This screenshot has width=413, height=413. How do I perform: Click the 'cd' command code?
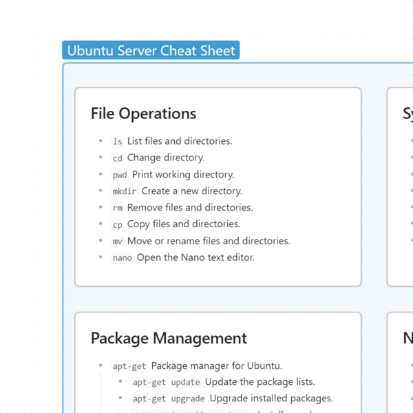(x=118, y=158)
